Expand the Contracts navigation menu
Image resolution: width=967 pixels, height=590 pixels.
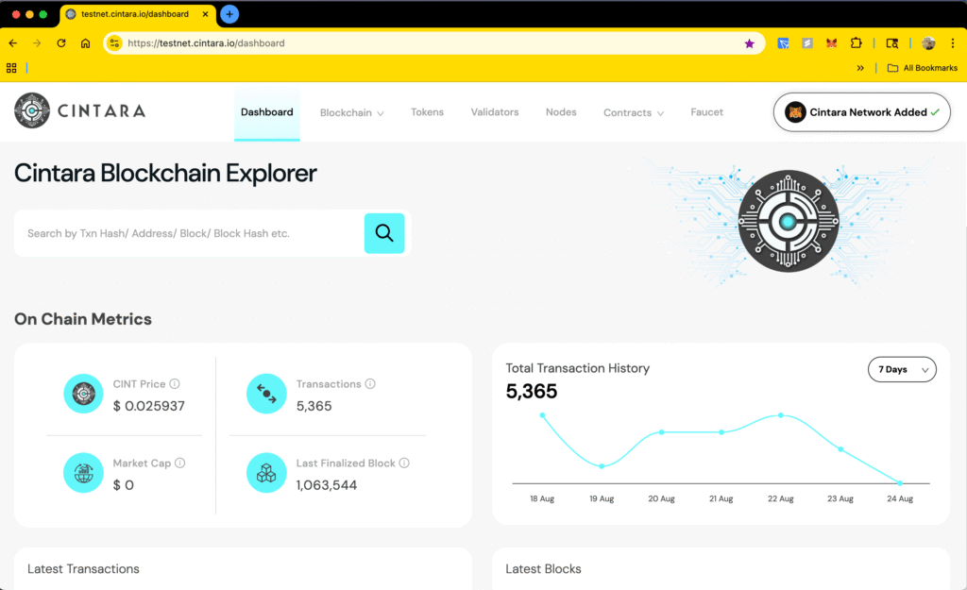coord(633,113)
